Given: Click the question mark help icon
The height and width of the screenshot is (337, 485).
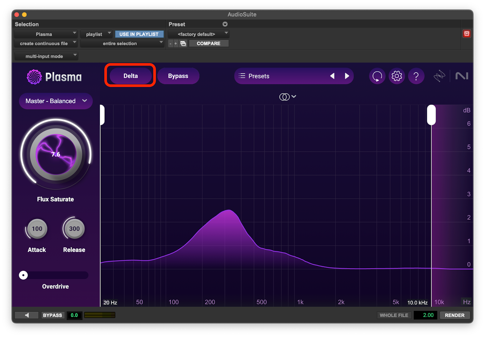Looking at the screenshot, I should [x=416, y=76].
